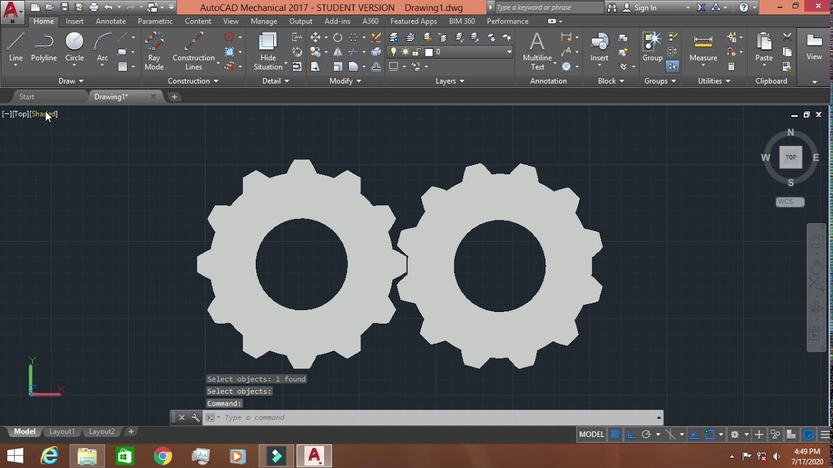Toggle the Isometric drafting button
This screenshot has width=833, height=468.
click(670, 434)
